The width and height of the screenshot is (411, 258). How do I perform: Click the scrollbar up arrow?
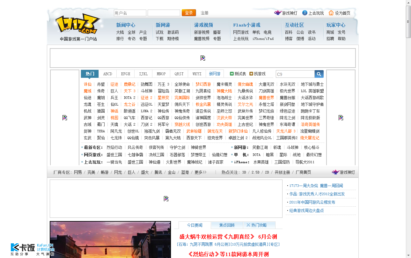[408, 3]
